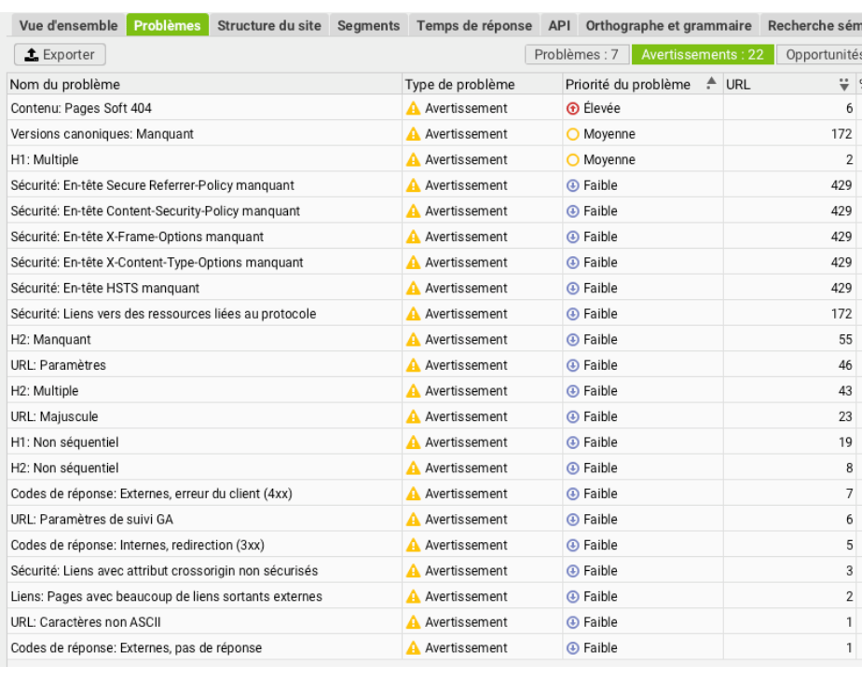
Task: Click warning icon for X-Content-Type-Options row
Action: (413, 263)
